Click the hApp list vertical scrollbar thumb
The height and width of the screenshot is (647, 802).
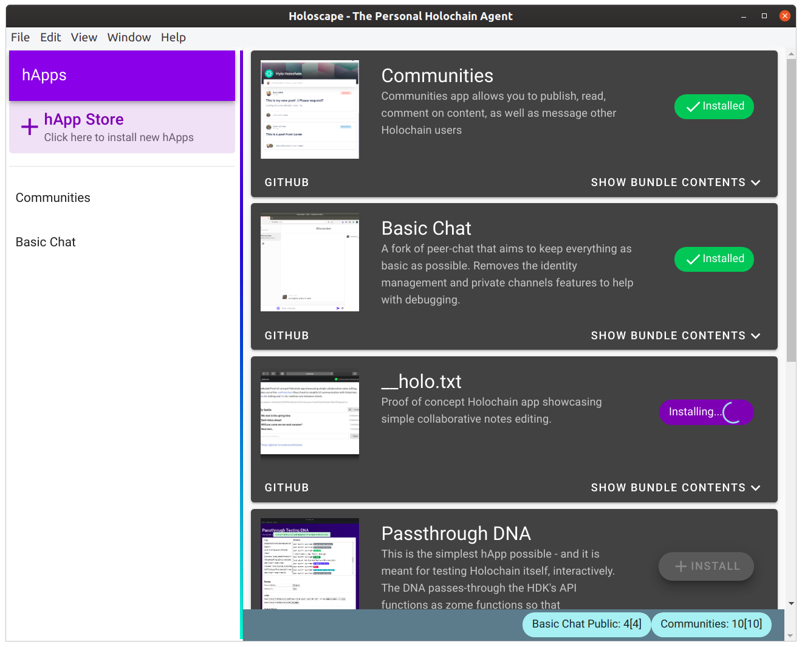pos(791,210)
